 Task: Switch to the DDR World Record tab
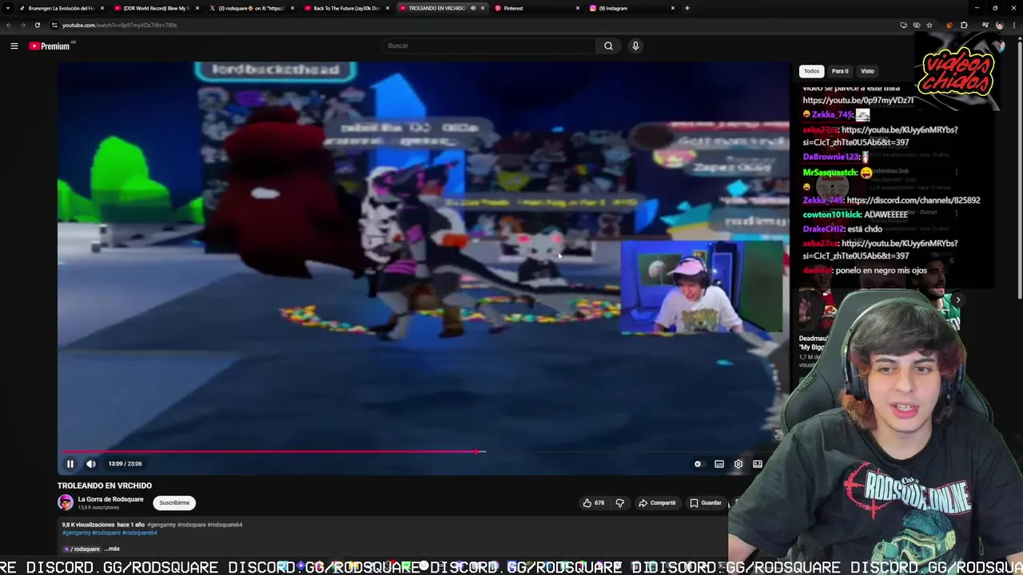point(156,8)
